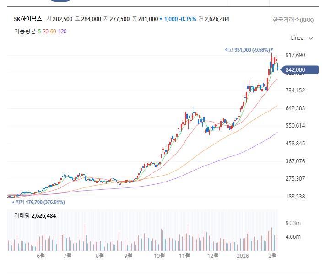The image size is (325, 278).
Task: Click the high price 284,000
Action: pos(91,19)
